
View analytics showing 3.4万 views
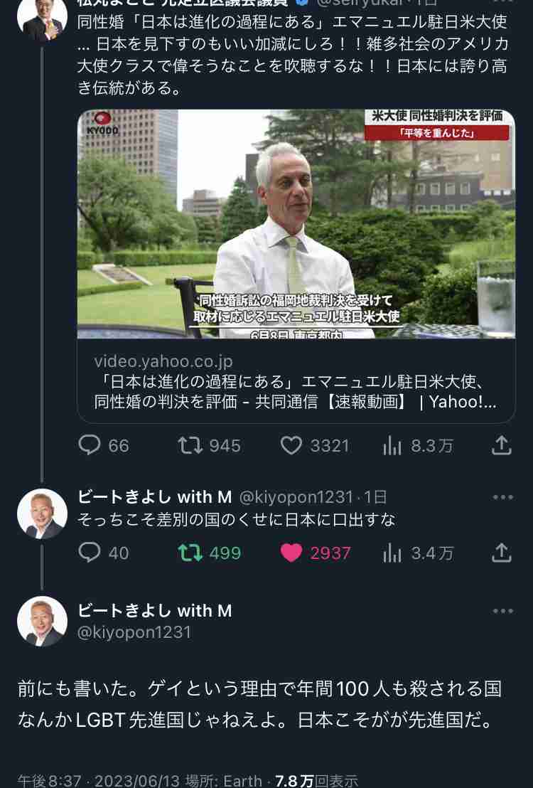click(x=418, y=553)
